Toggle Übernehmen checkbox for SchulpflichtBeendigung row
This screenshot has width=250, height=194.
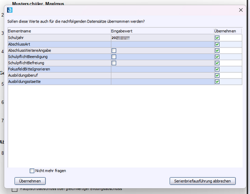217,57
